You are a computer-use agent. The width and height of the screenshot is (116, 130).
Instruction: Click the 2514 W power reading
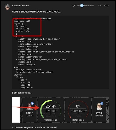pos(51,106)
